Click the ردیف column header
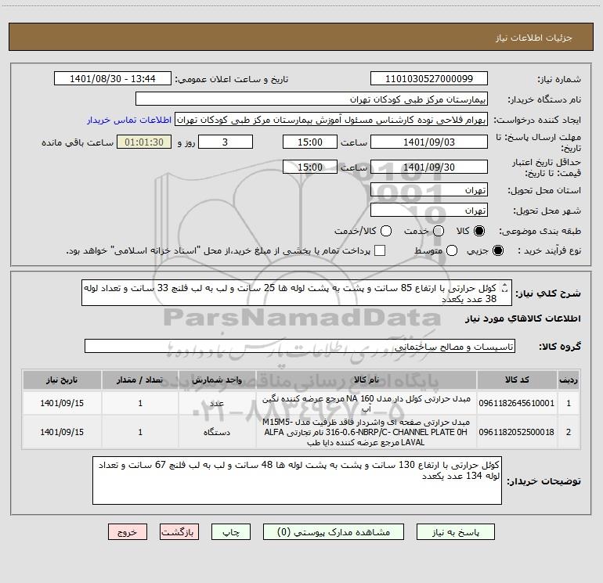 [569, 380]
